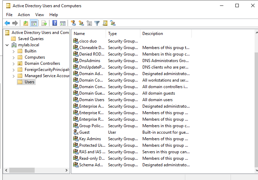The width and height of the screenshot is (258, 180).
Task: Click 'Built-in account for gue...' description
Action: click(165, 132)
